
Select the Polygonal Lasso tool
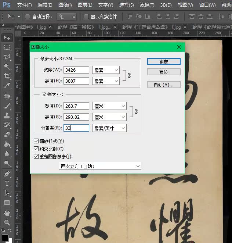[x=7, y=57]
